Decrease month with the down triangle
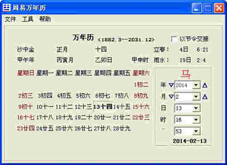This screenshot has width=227, height=165. click(171, 96)
